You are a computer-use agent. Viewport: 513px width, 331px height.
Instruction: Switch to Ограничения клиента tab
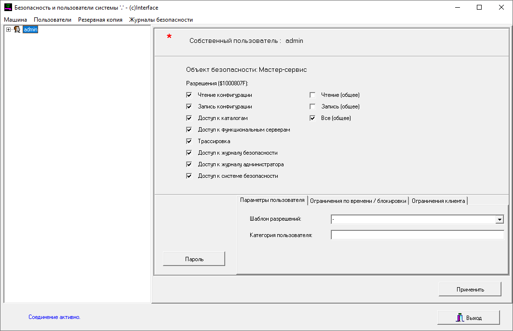(x=438, y=201)
